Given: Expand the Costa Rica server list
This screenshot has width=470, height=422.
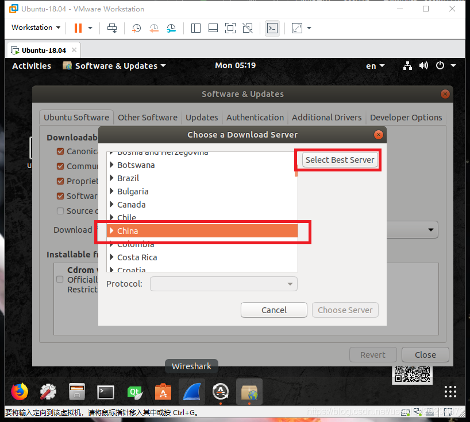Looking at the screenshot, I should (111, 257).
